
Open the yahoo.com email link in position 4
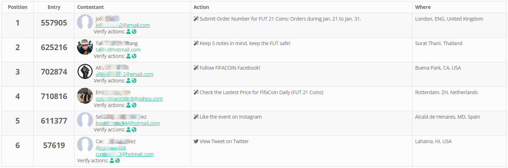(x=129, y=99)
